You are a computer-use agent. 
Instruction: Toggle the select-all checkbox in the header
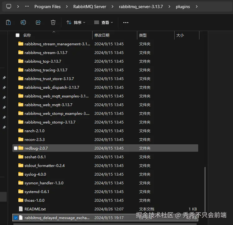17,35
